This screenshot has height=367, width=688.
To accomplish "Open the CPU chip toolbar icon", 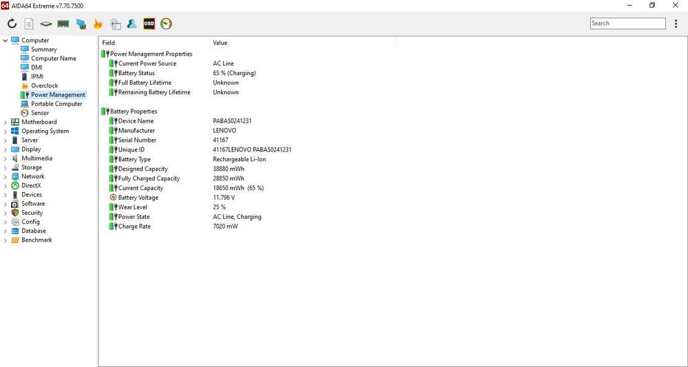I will (x=45, y=23).
